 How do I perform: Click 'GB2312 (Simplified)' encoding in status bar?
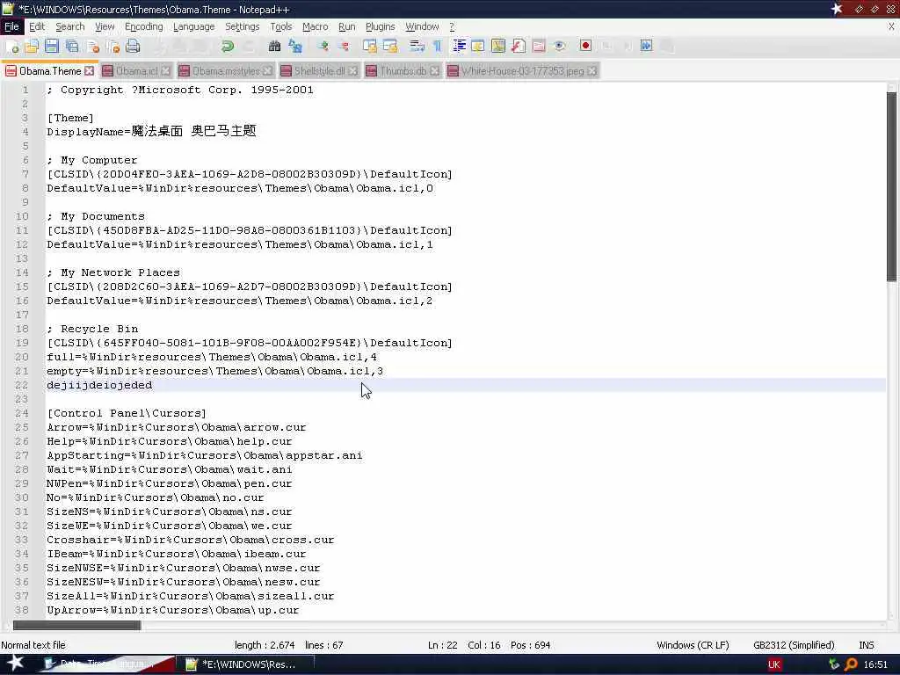point(794,645)
